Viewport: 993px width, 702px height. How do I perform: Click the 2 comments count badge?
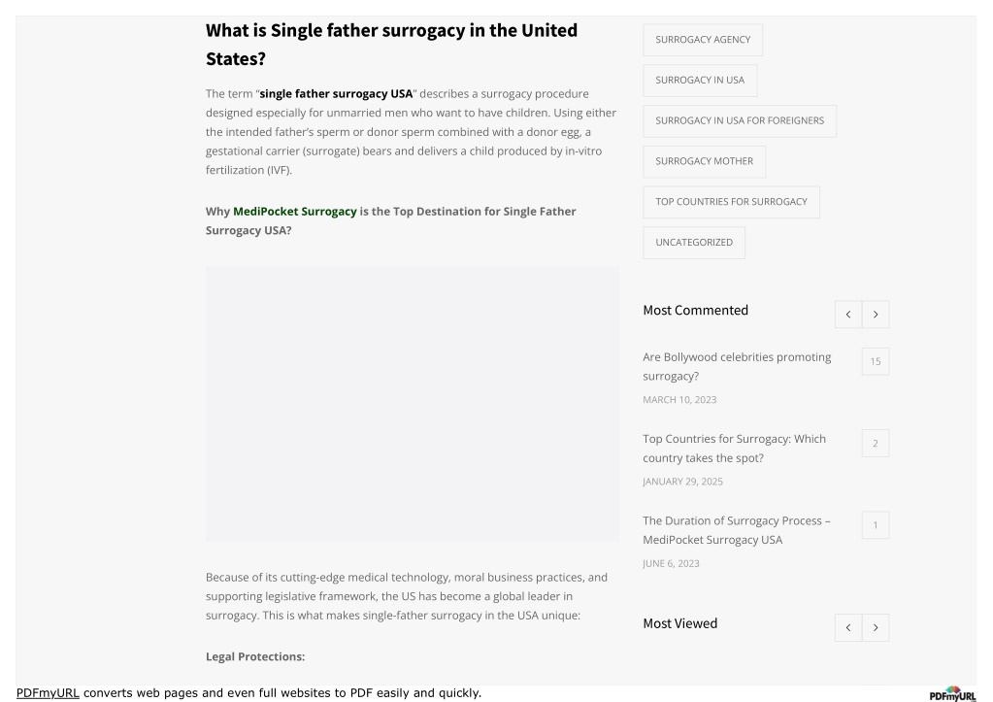click(x=876, y=444)
